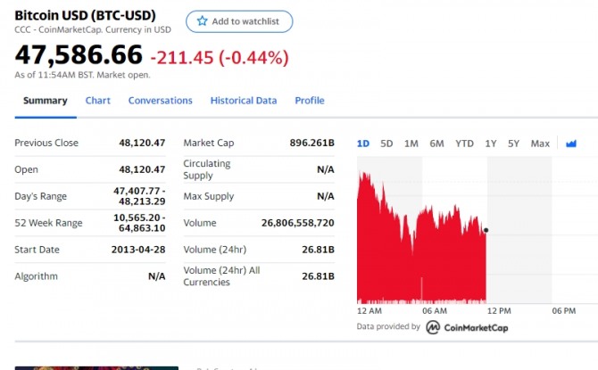Switch chart to 1Y range
This screenshot has height=370, width=598.
pyautogui.click(x=491, y=144)
